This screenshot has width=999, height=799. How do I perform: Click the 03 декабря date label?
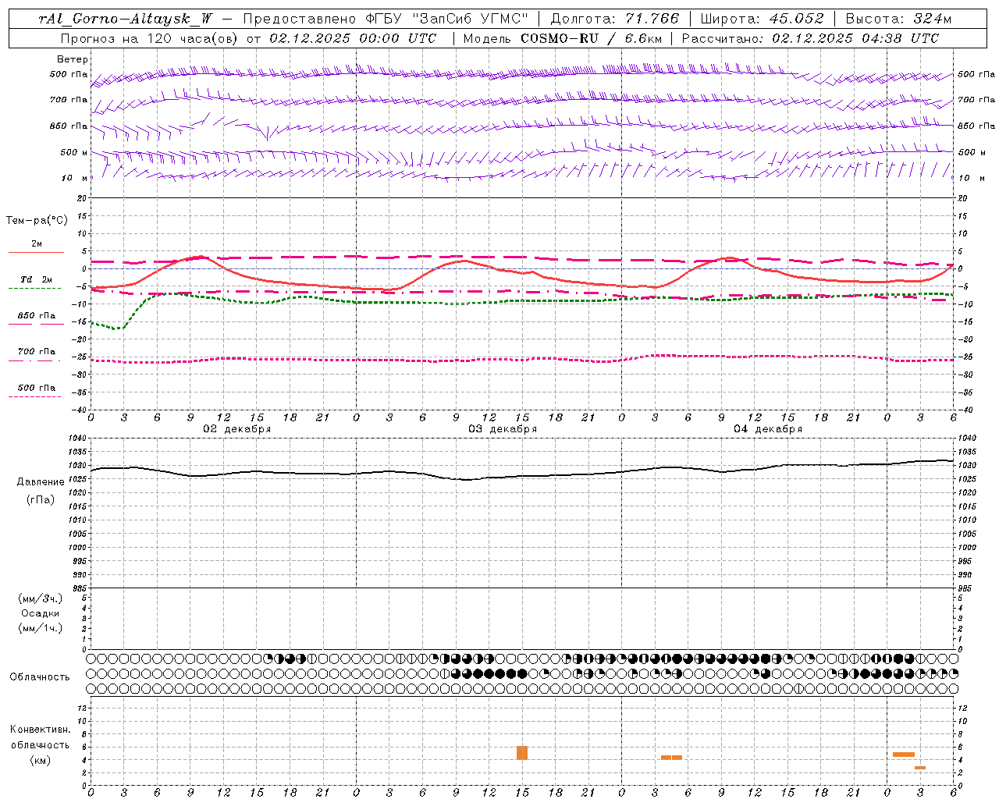(503, 429)
